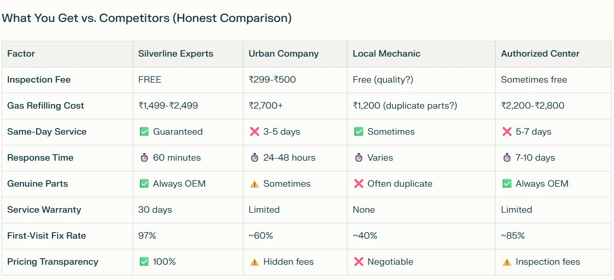Click red cross beside Negotiable
Viewport: 614px width, 280px height.
[x=358, y=262]
